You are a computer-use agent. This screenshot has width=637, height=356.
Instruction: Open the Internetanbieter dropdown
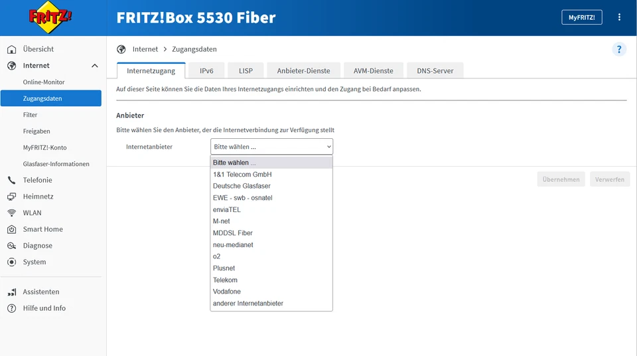pos(271,147)
